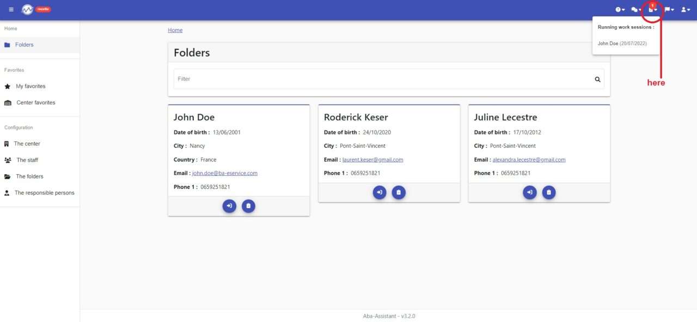Select Home in the breadcrumb
The height and width of the screenshot is (322, 697).
(x=175, y=30)
